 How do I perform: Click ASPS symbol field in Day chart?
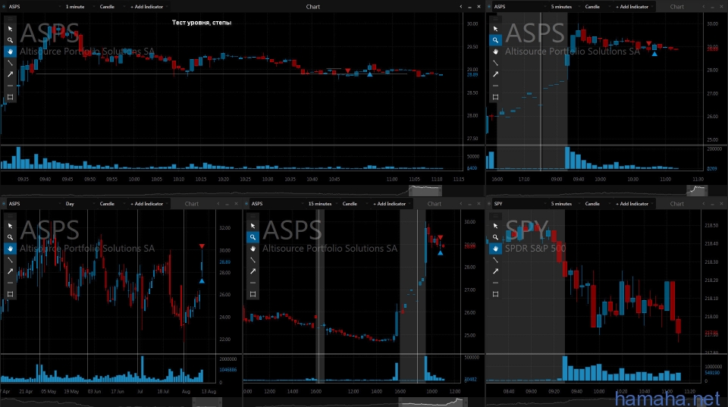[x=33, y=204]
